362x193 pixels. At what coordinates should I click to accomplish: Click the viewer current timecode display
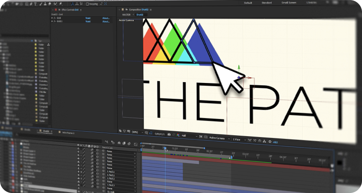[x=160, y=134]
